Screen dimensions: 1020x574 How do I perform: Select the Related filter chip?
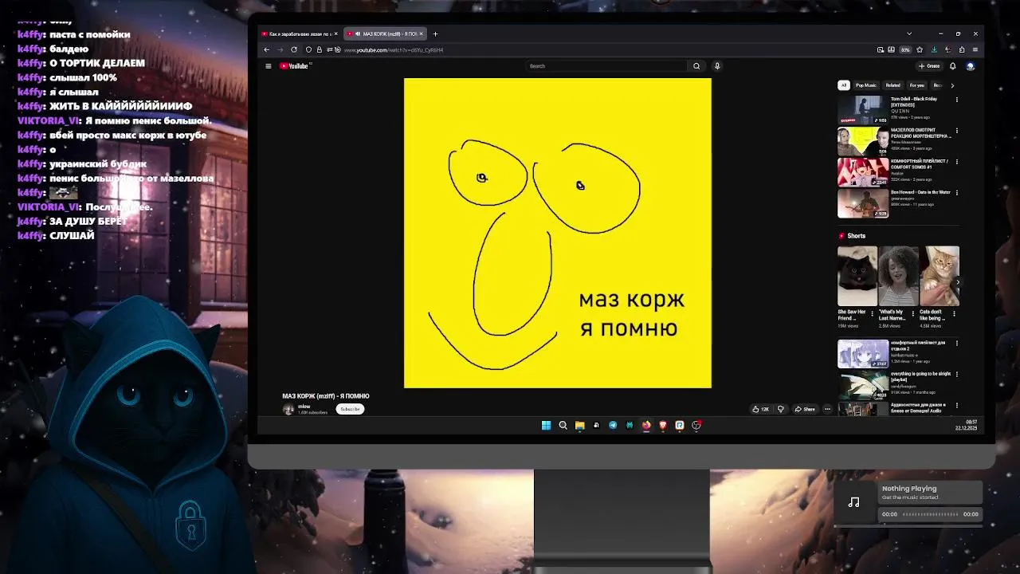pyautogui.click(x=892, y=85)
